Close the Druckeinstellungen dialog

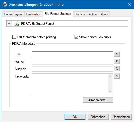(129, 4)
